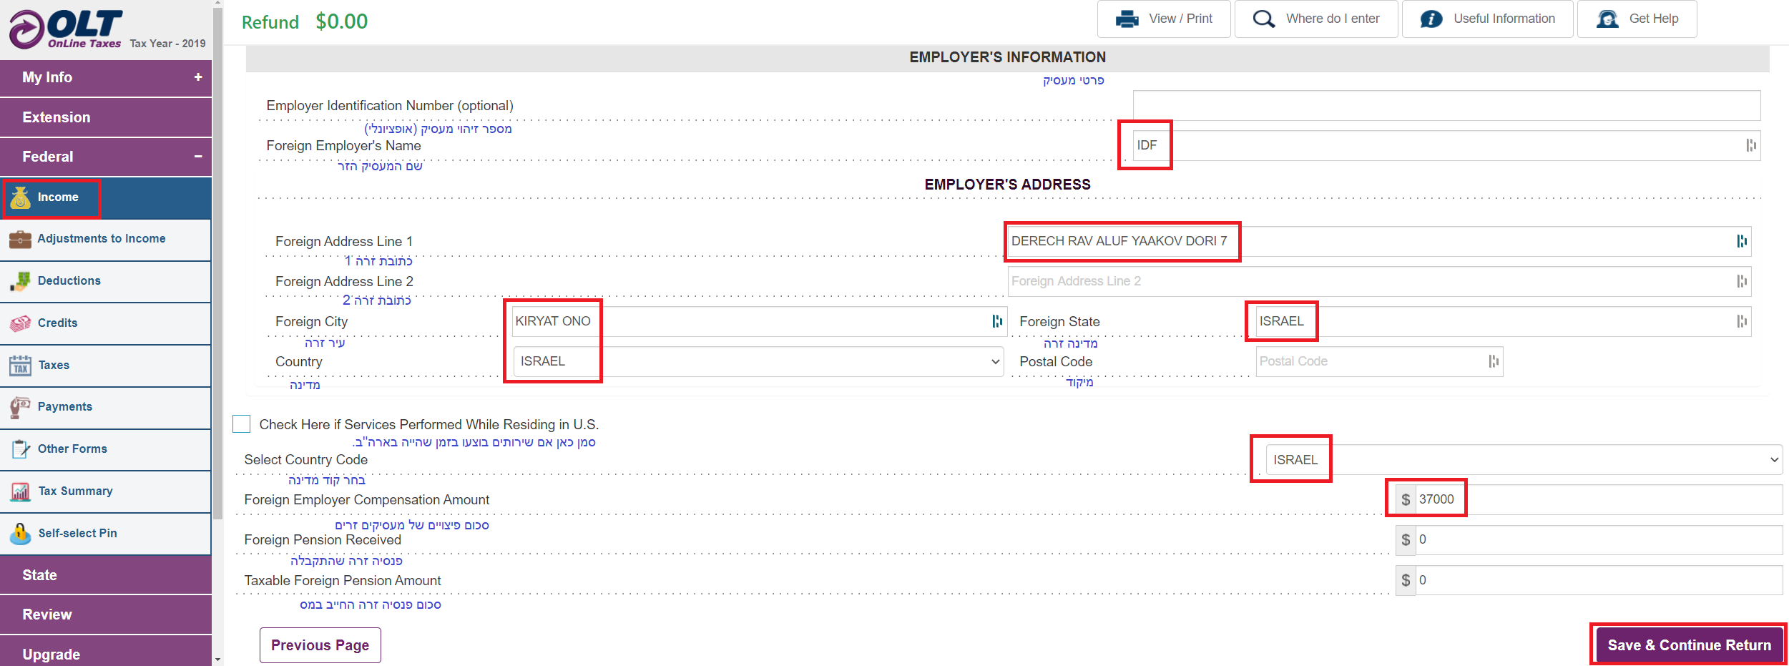Click the marker icon in Postal Code field
Viewport: 1789px width, 666px height.
(x=1494, y=361)
